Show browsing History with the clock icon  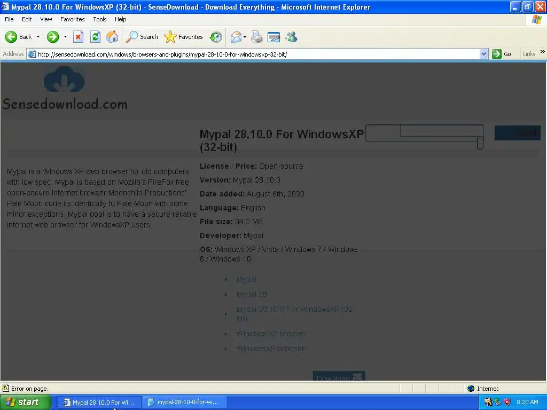(x=216, y=37)
